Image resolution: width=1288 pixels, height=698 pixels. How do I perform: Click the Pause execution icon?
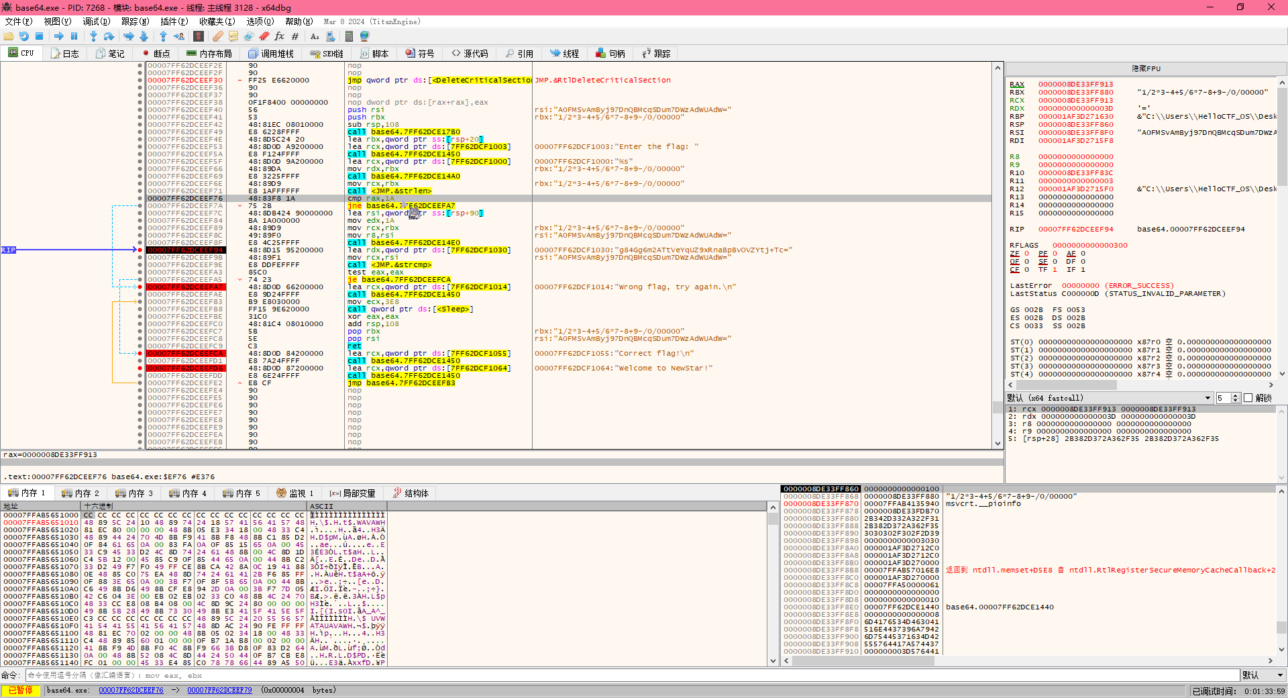pyautogui.click(x=74, y=36)
